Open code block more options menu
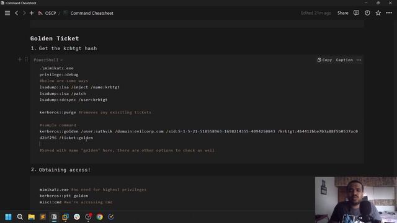The width and height of the screenshot is (397, 223). [359, 60]
